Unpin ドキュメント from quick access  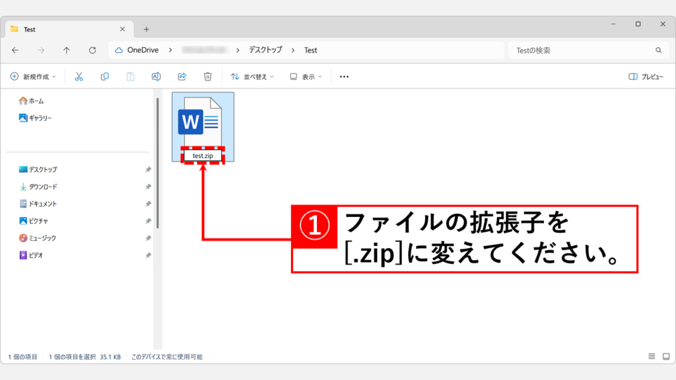tap(149, 204)
